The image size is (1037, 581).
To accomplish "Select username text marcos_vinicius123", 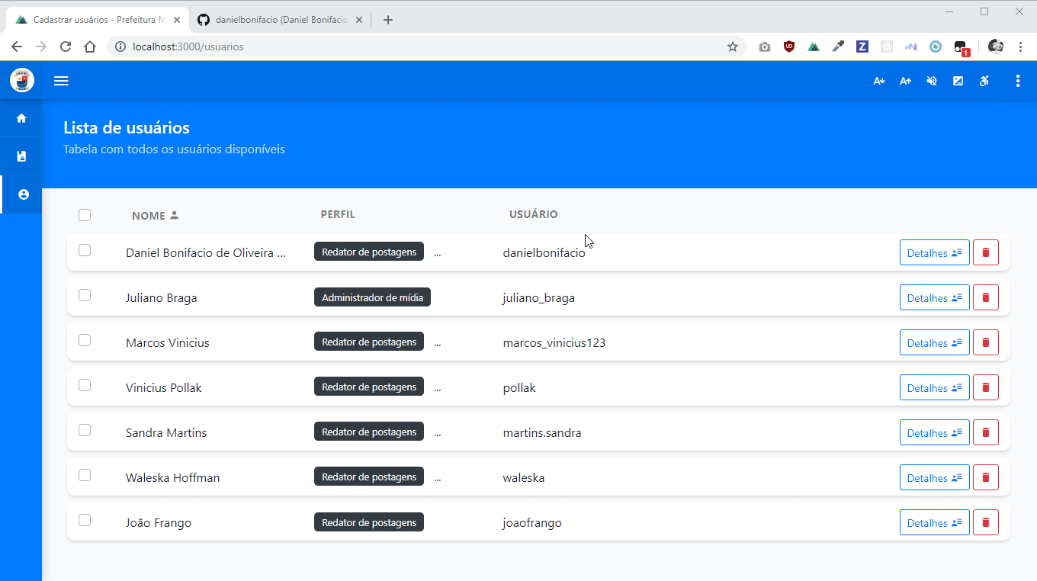I will point(554,343).
